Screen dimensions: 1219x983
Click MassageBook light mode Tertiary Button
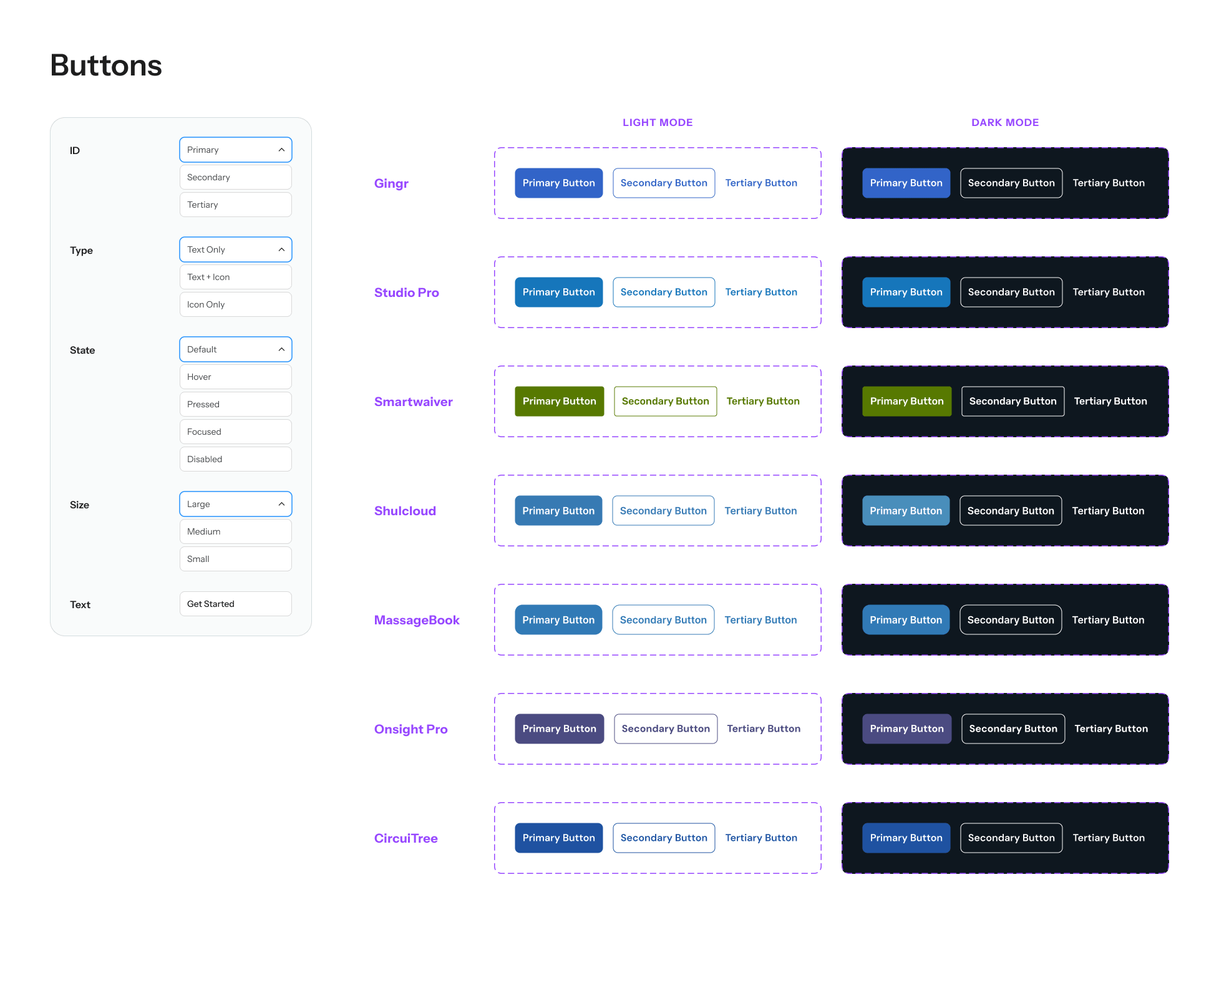coord(760,620)
